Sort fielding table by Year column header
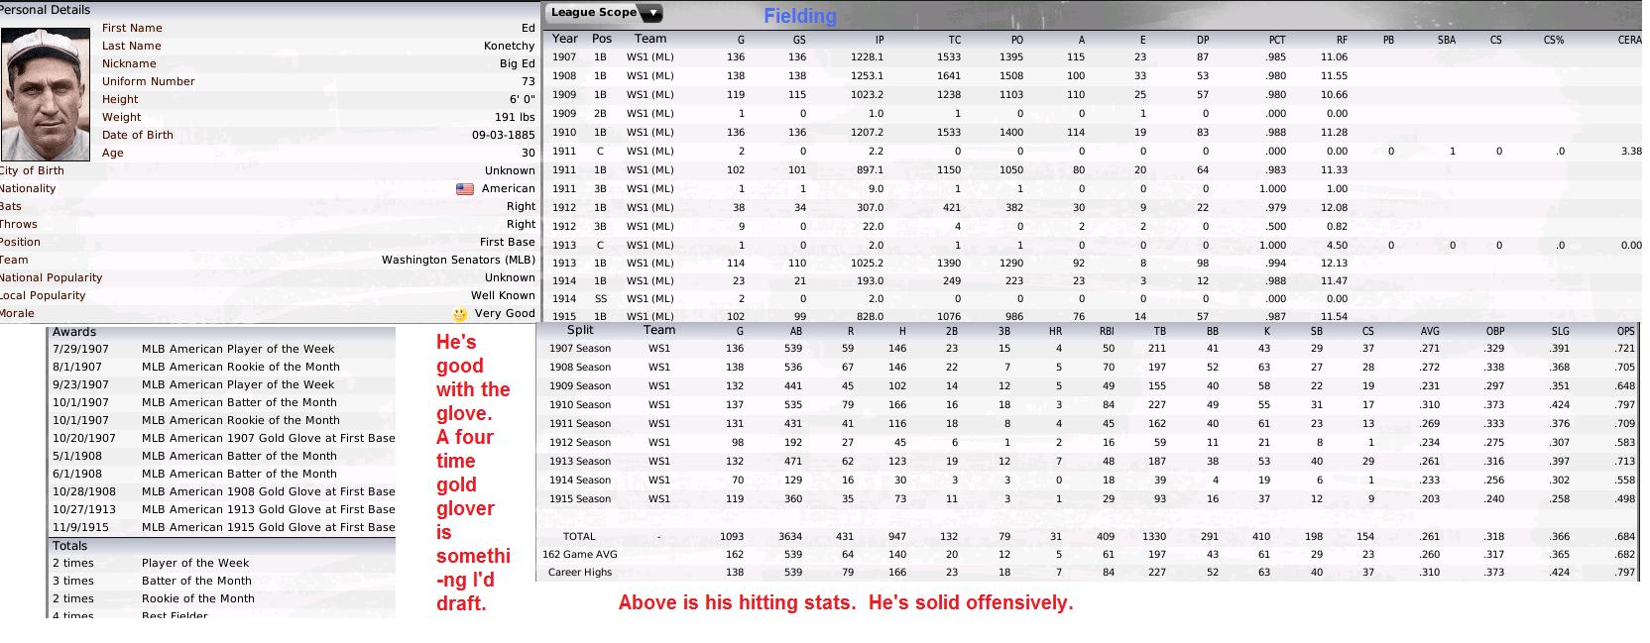The width and height of the screenshot is (1650, 643). (x=565, y=39)
